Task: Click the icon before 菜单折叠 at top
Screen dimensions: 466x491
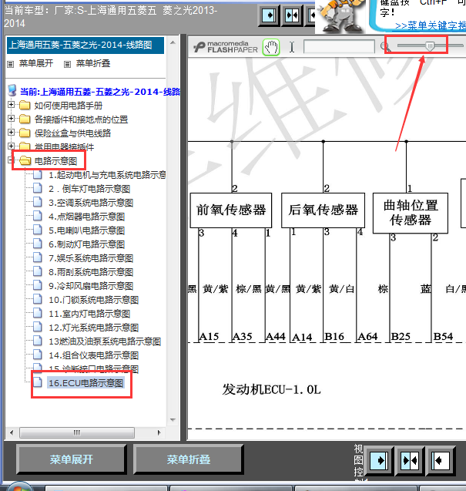Action: [x=67, y=64]
